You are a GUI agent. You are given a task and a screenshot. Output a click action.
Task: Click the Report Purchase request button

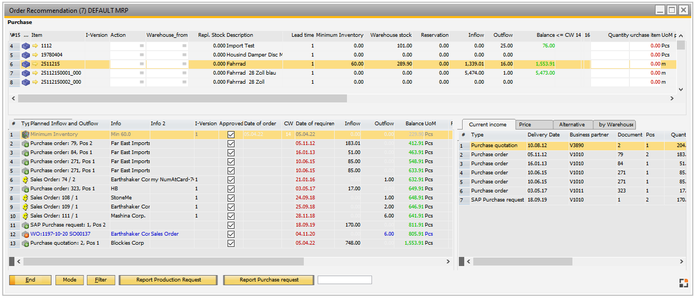pyautogui.click(x=269, y=280)
